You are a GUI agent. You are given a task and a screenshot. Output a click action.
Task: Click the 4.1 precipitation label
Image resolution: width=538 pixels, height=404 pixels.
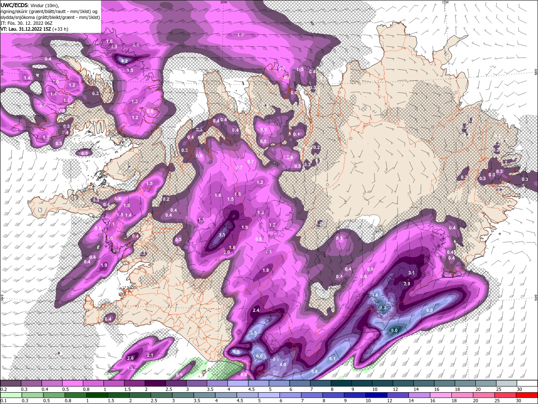(276, 359)
